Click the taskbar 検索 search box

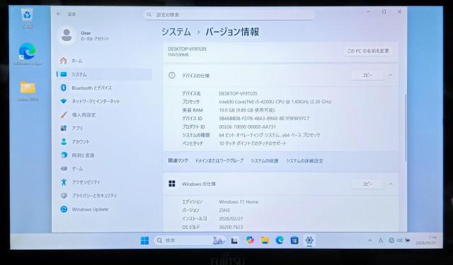pos(190,240)
